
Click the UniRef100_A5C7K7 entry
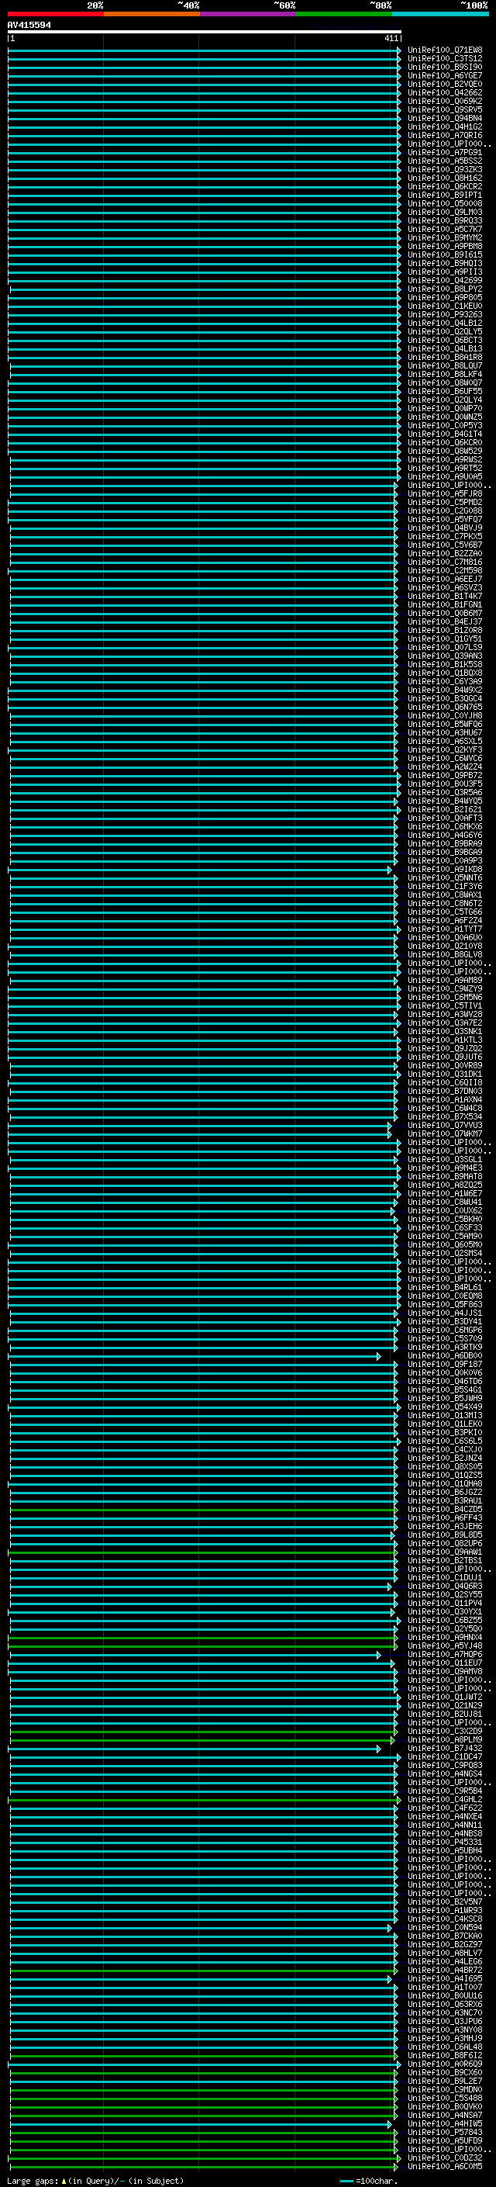445,229
